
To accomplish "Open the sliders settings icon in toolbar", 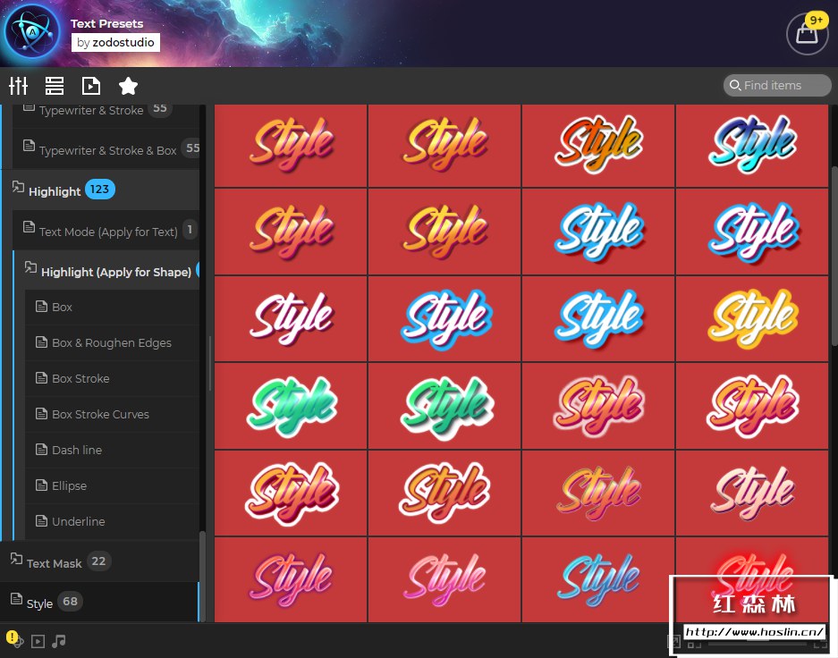I will (x=18, y=86).
